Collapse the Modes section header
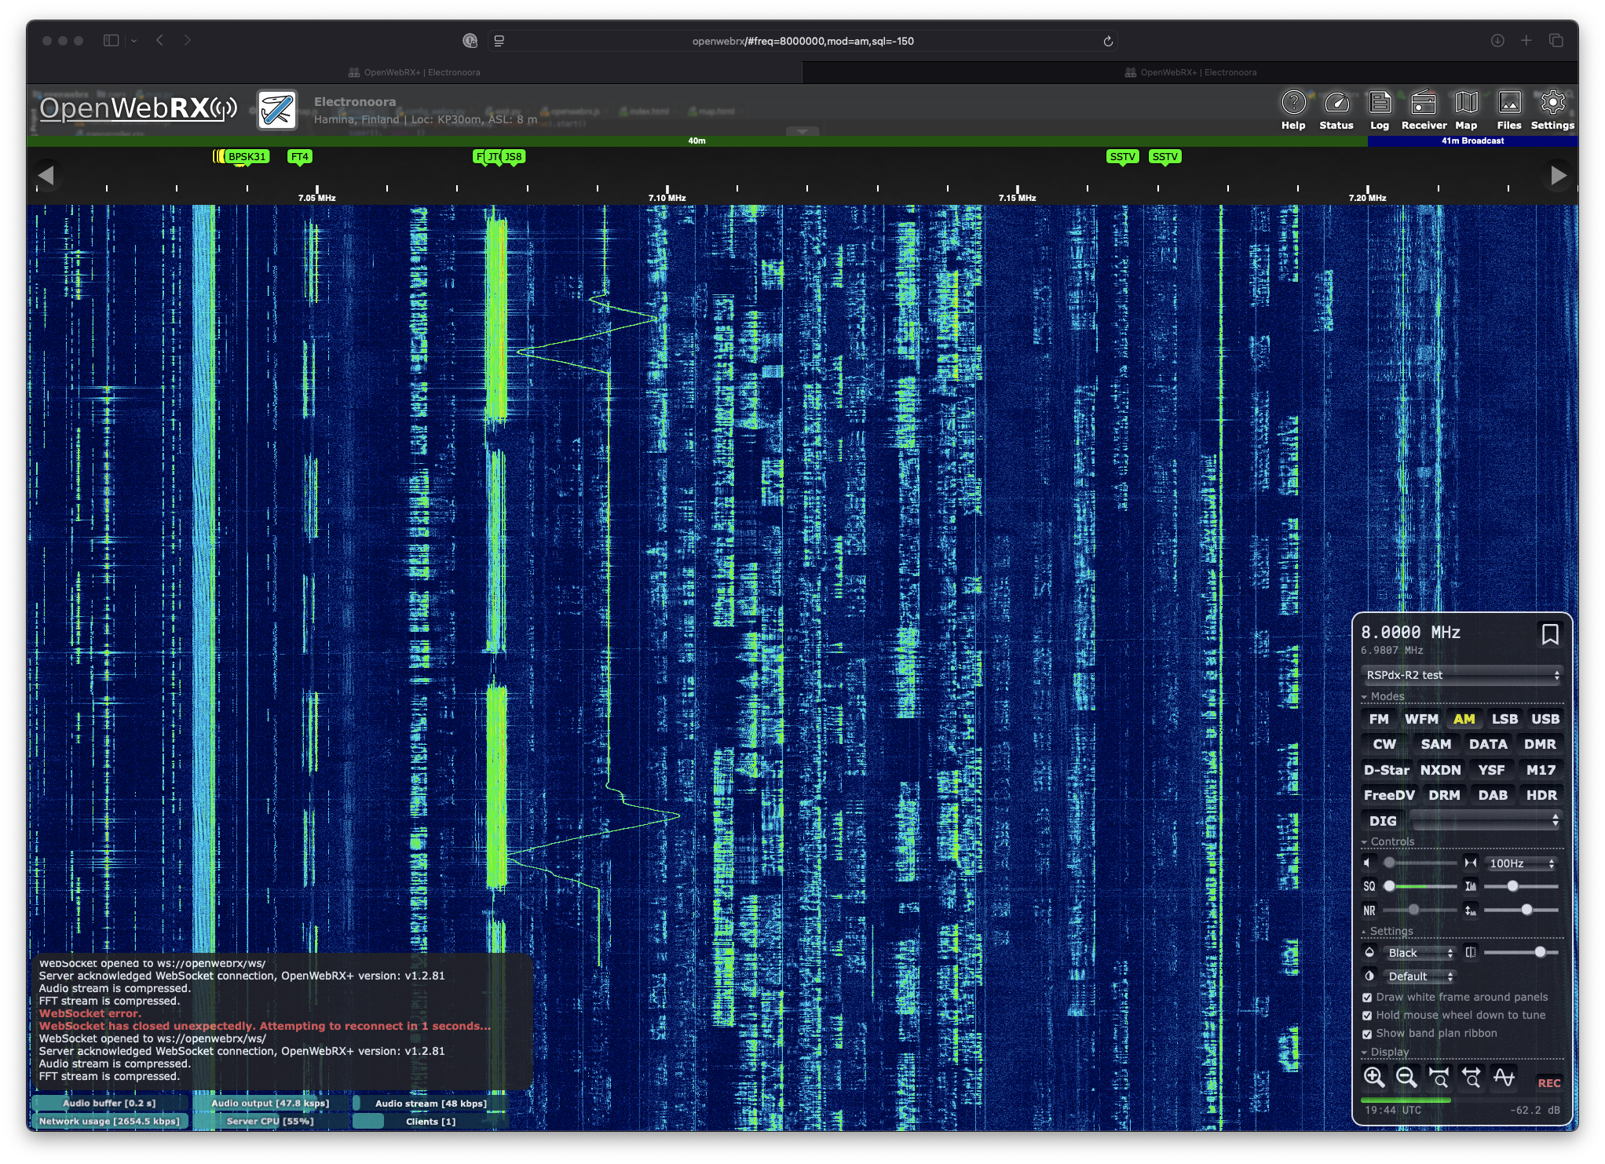The height and width of the screenshot is (1164, 1605). tap(1387, 696)
